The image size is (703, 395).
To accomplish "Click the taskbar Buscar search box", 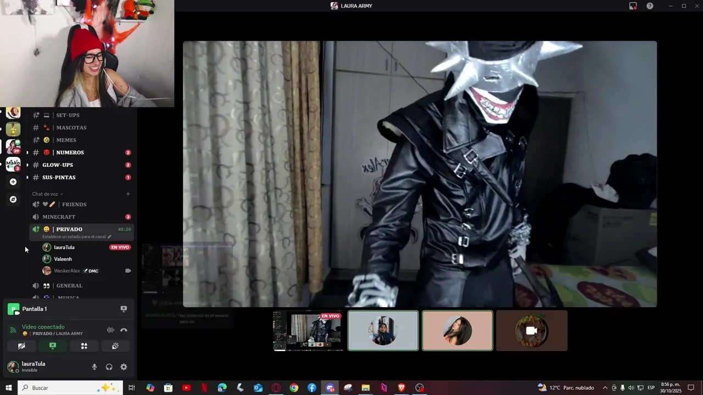I will pos(70,388).
